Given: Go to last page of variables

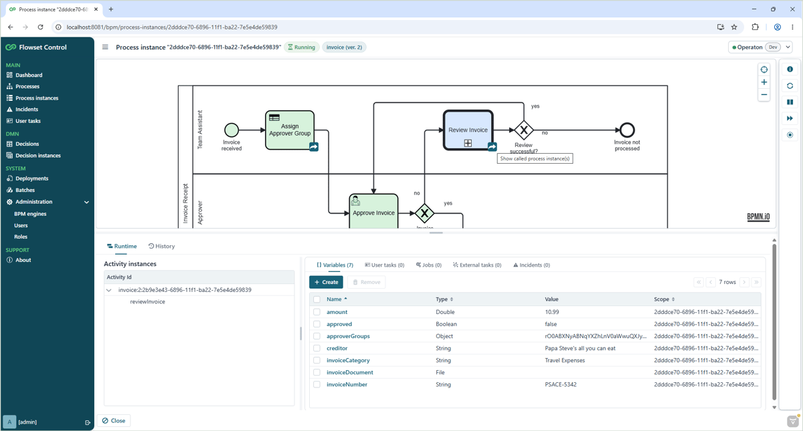Looking at the screenshot, I should [x=756, y=282].
